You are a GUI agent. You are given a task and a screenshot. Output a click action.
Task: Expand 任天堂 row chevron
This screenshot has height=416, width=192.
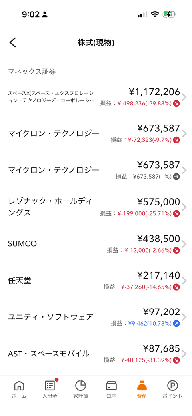tap(184, 281)
